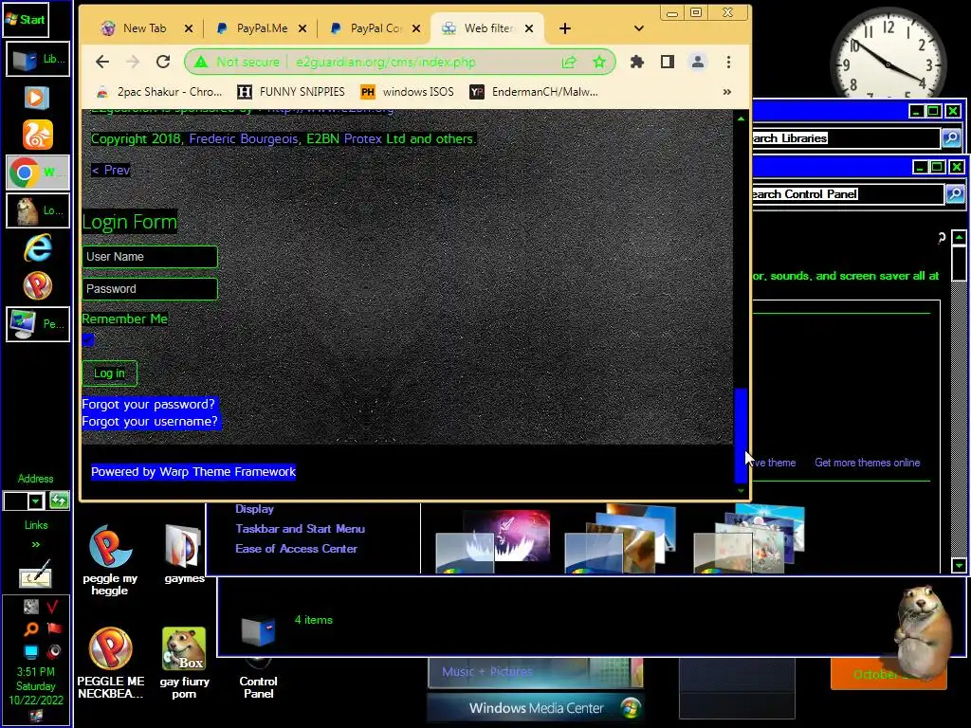The width and height of the screenshot is (971, 728).
Task: Open the EndermanCH/Malw... bookmark
Action: click(534, 92)
